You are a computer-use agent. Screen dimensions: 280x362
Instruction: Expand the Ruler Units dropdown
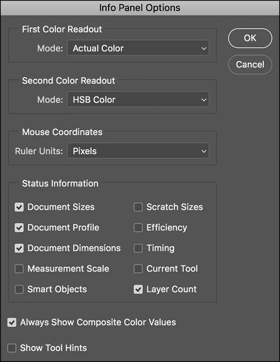[x=138, y=151]
